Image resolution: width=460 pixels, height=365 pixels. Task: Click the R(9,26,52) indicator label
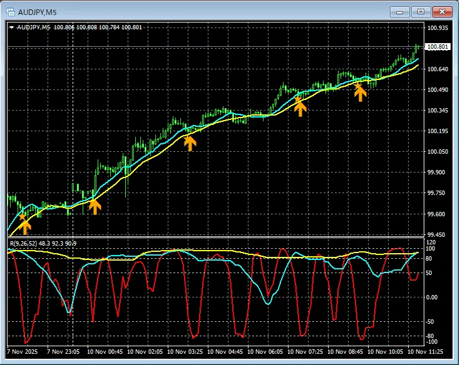43,243
